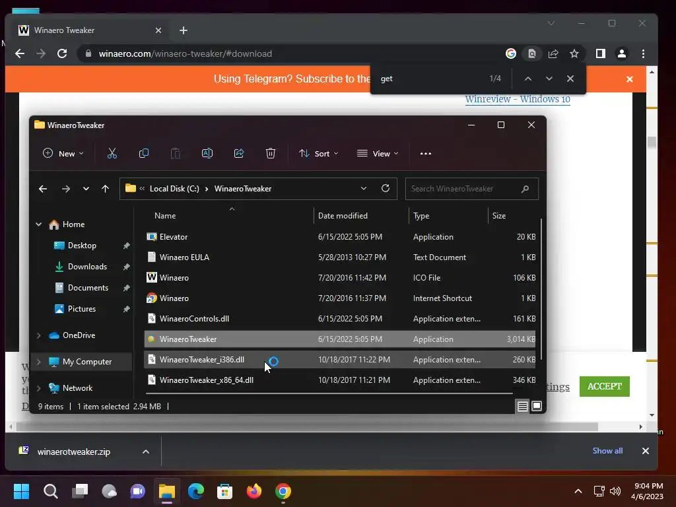Click the search magnifier in Explorer search box
The image size is (676, 507).
(525, 189)
